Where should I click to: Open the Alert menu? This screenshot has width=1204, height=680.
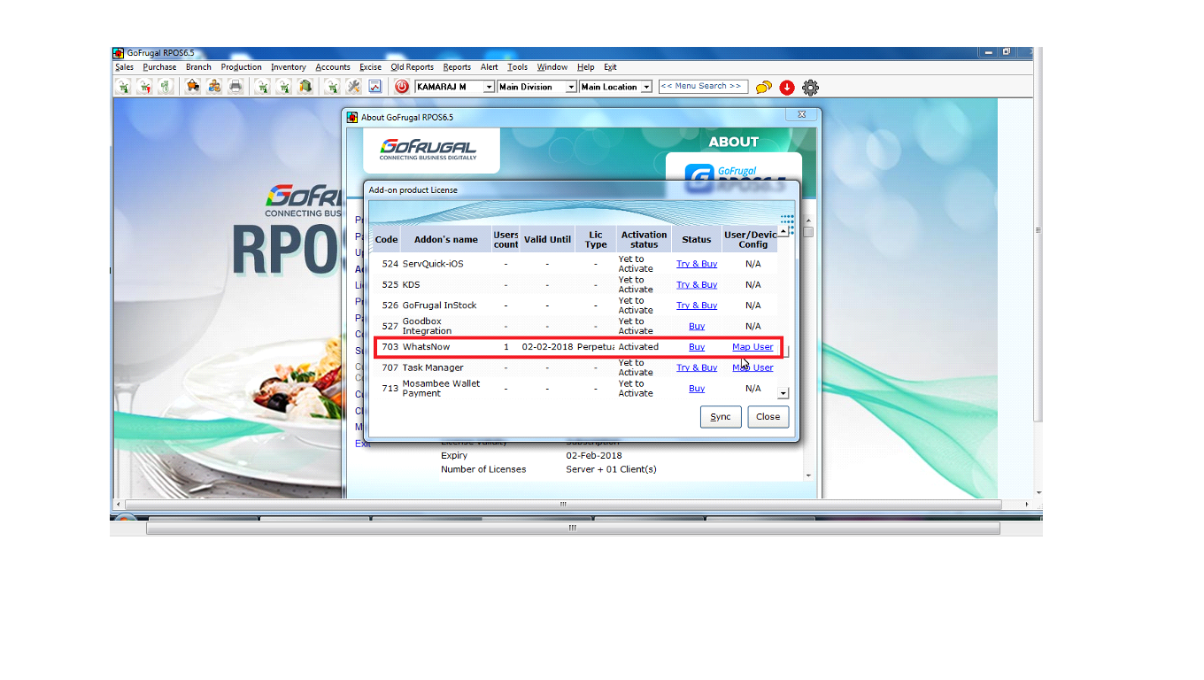(490, 67)
